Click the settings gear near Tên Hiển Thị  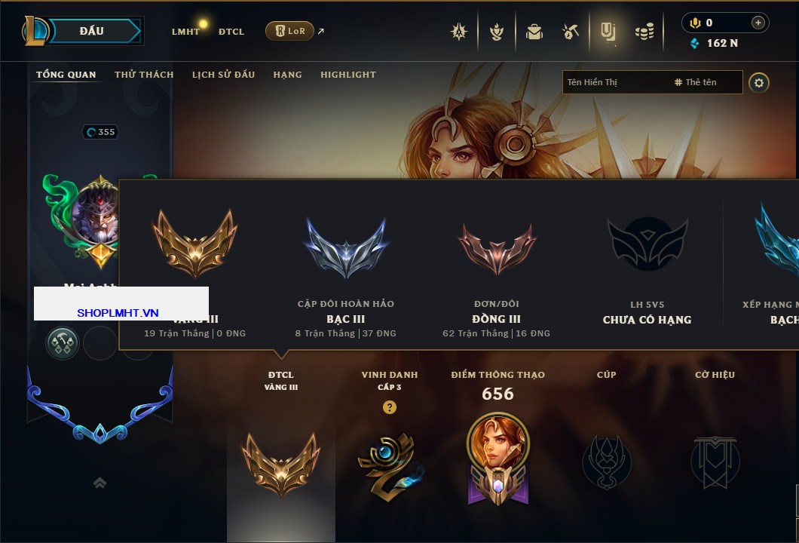[759, 83]
